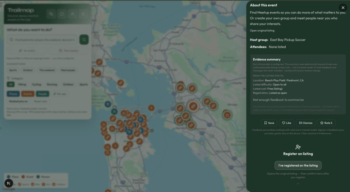
Task: Select the Outdoor category filter
Action: [68, 84]
